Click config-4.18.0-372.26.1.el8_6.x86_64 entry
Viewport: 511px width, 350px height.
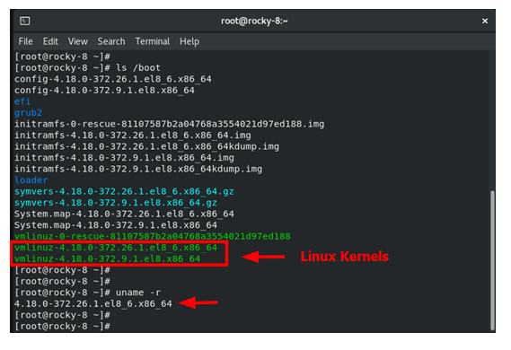(x=113, y=79)
